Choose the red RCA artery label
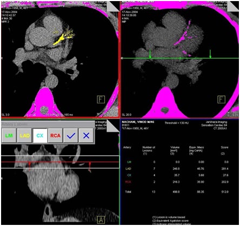240x226 pixels. tap(56, 136)
